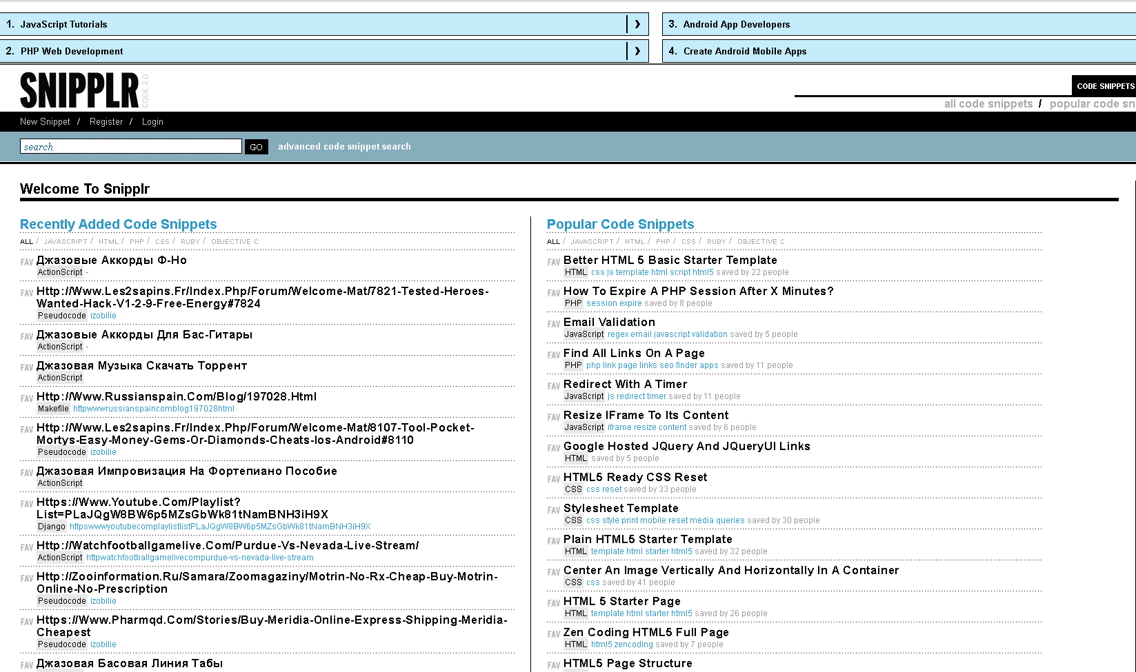Open the Create Android Mobile Apps ad link

[x=745, y=51]
